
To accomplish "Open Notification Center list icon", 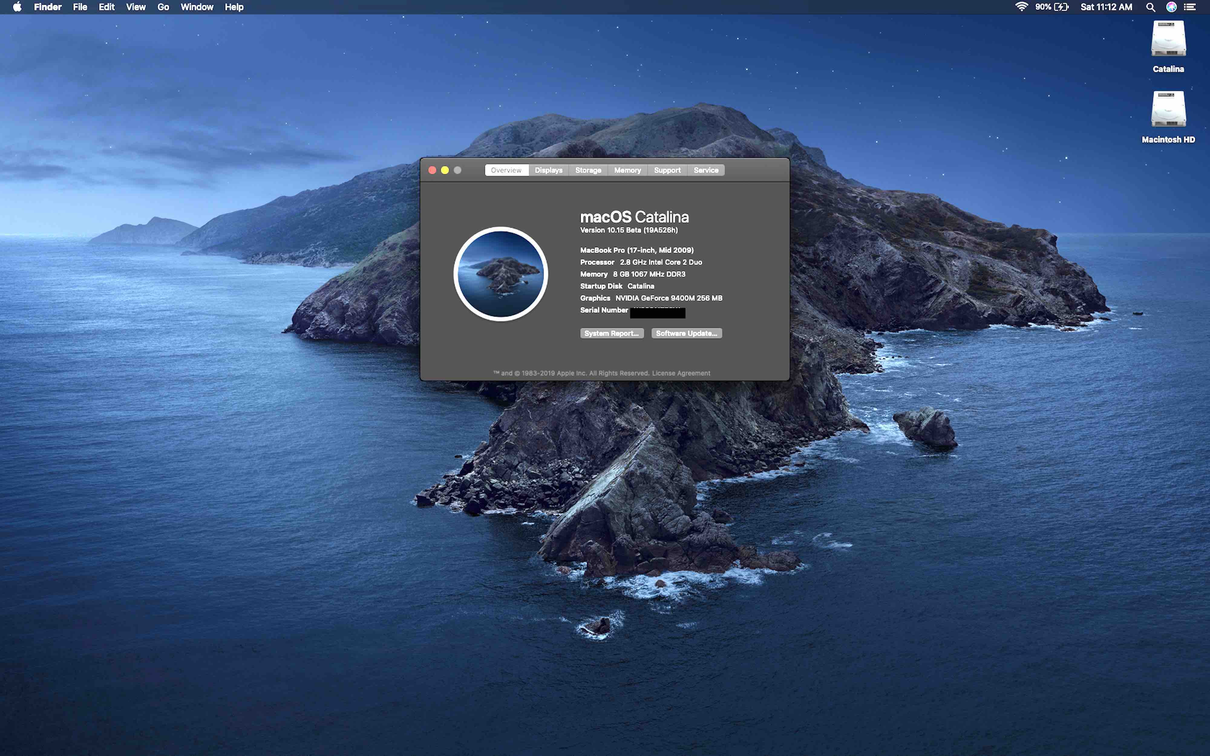I will click(1190, 7).
